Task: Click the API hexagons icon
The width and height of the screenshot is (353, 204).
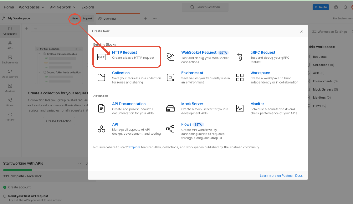Action: (101, 129)
